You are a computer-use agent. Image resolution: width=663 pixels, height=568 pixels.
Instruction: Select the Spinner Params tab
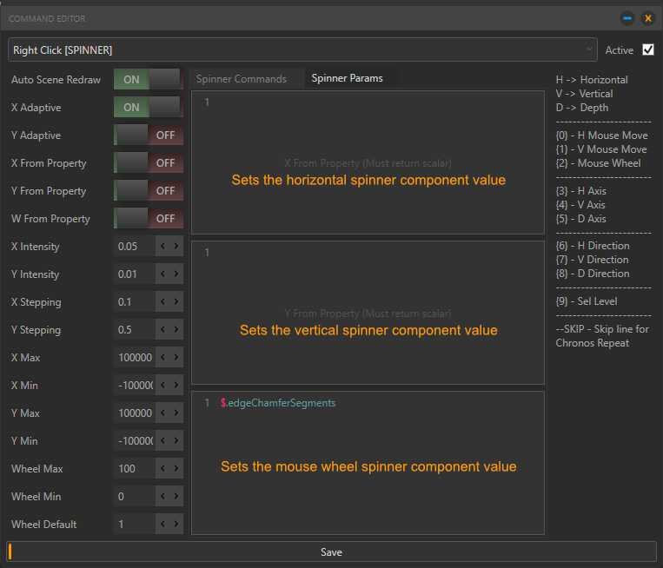347,78
